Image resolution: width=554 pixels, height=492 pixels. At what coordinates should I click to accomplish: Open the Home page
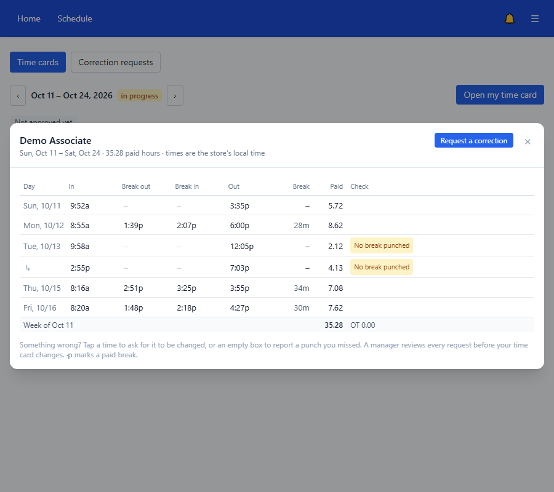click(x=29, y=18)
